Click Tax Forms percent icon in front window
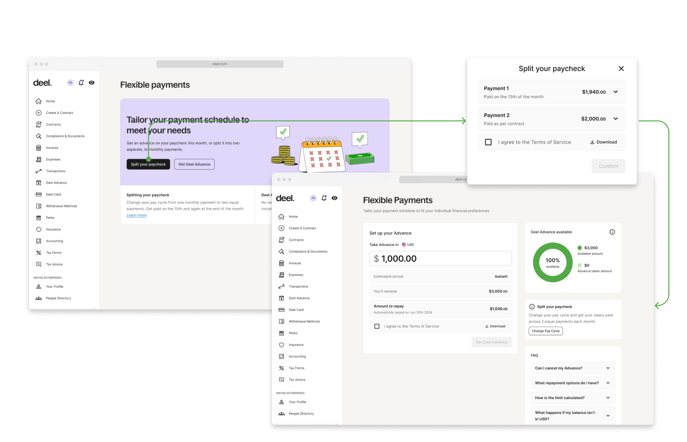The width and height of the screenshot is (687, 442). pyautogui.click(x=281, y=368)
